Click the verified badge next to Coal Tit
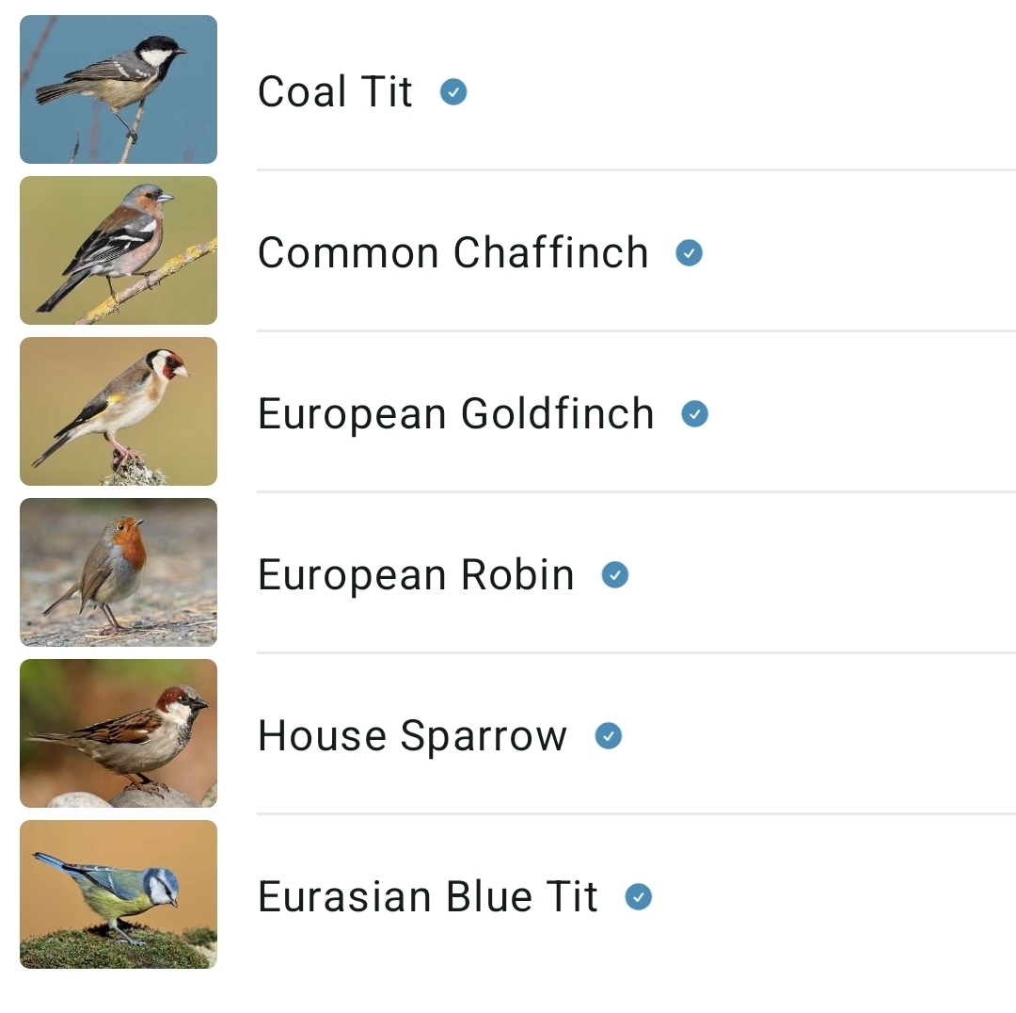 click(453, 92)
